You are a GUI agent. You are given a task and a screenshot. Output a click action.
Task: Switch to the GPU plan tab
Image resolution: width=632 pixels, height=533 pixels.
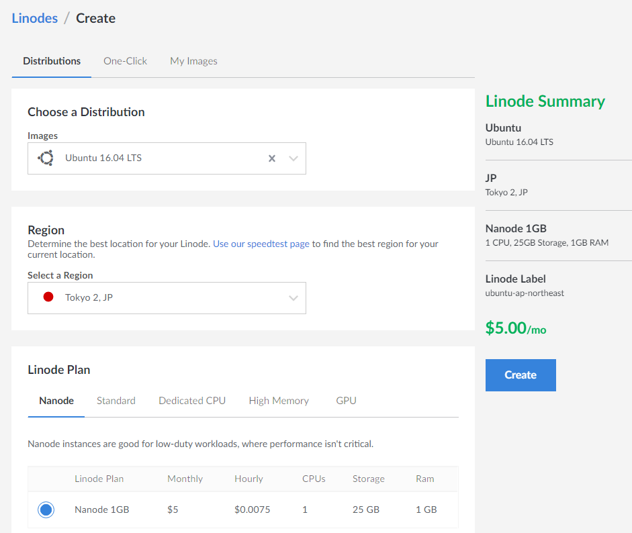click(x=347, y=401)
